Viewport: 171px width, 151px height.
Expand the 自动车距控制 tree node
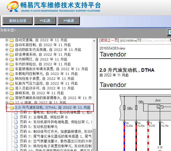click(x=7, y=45)
